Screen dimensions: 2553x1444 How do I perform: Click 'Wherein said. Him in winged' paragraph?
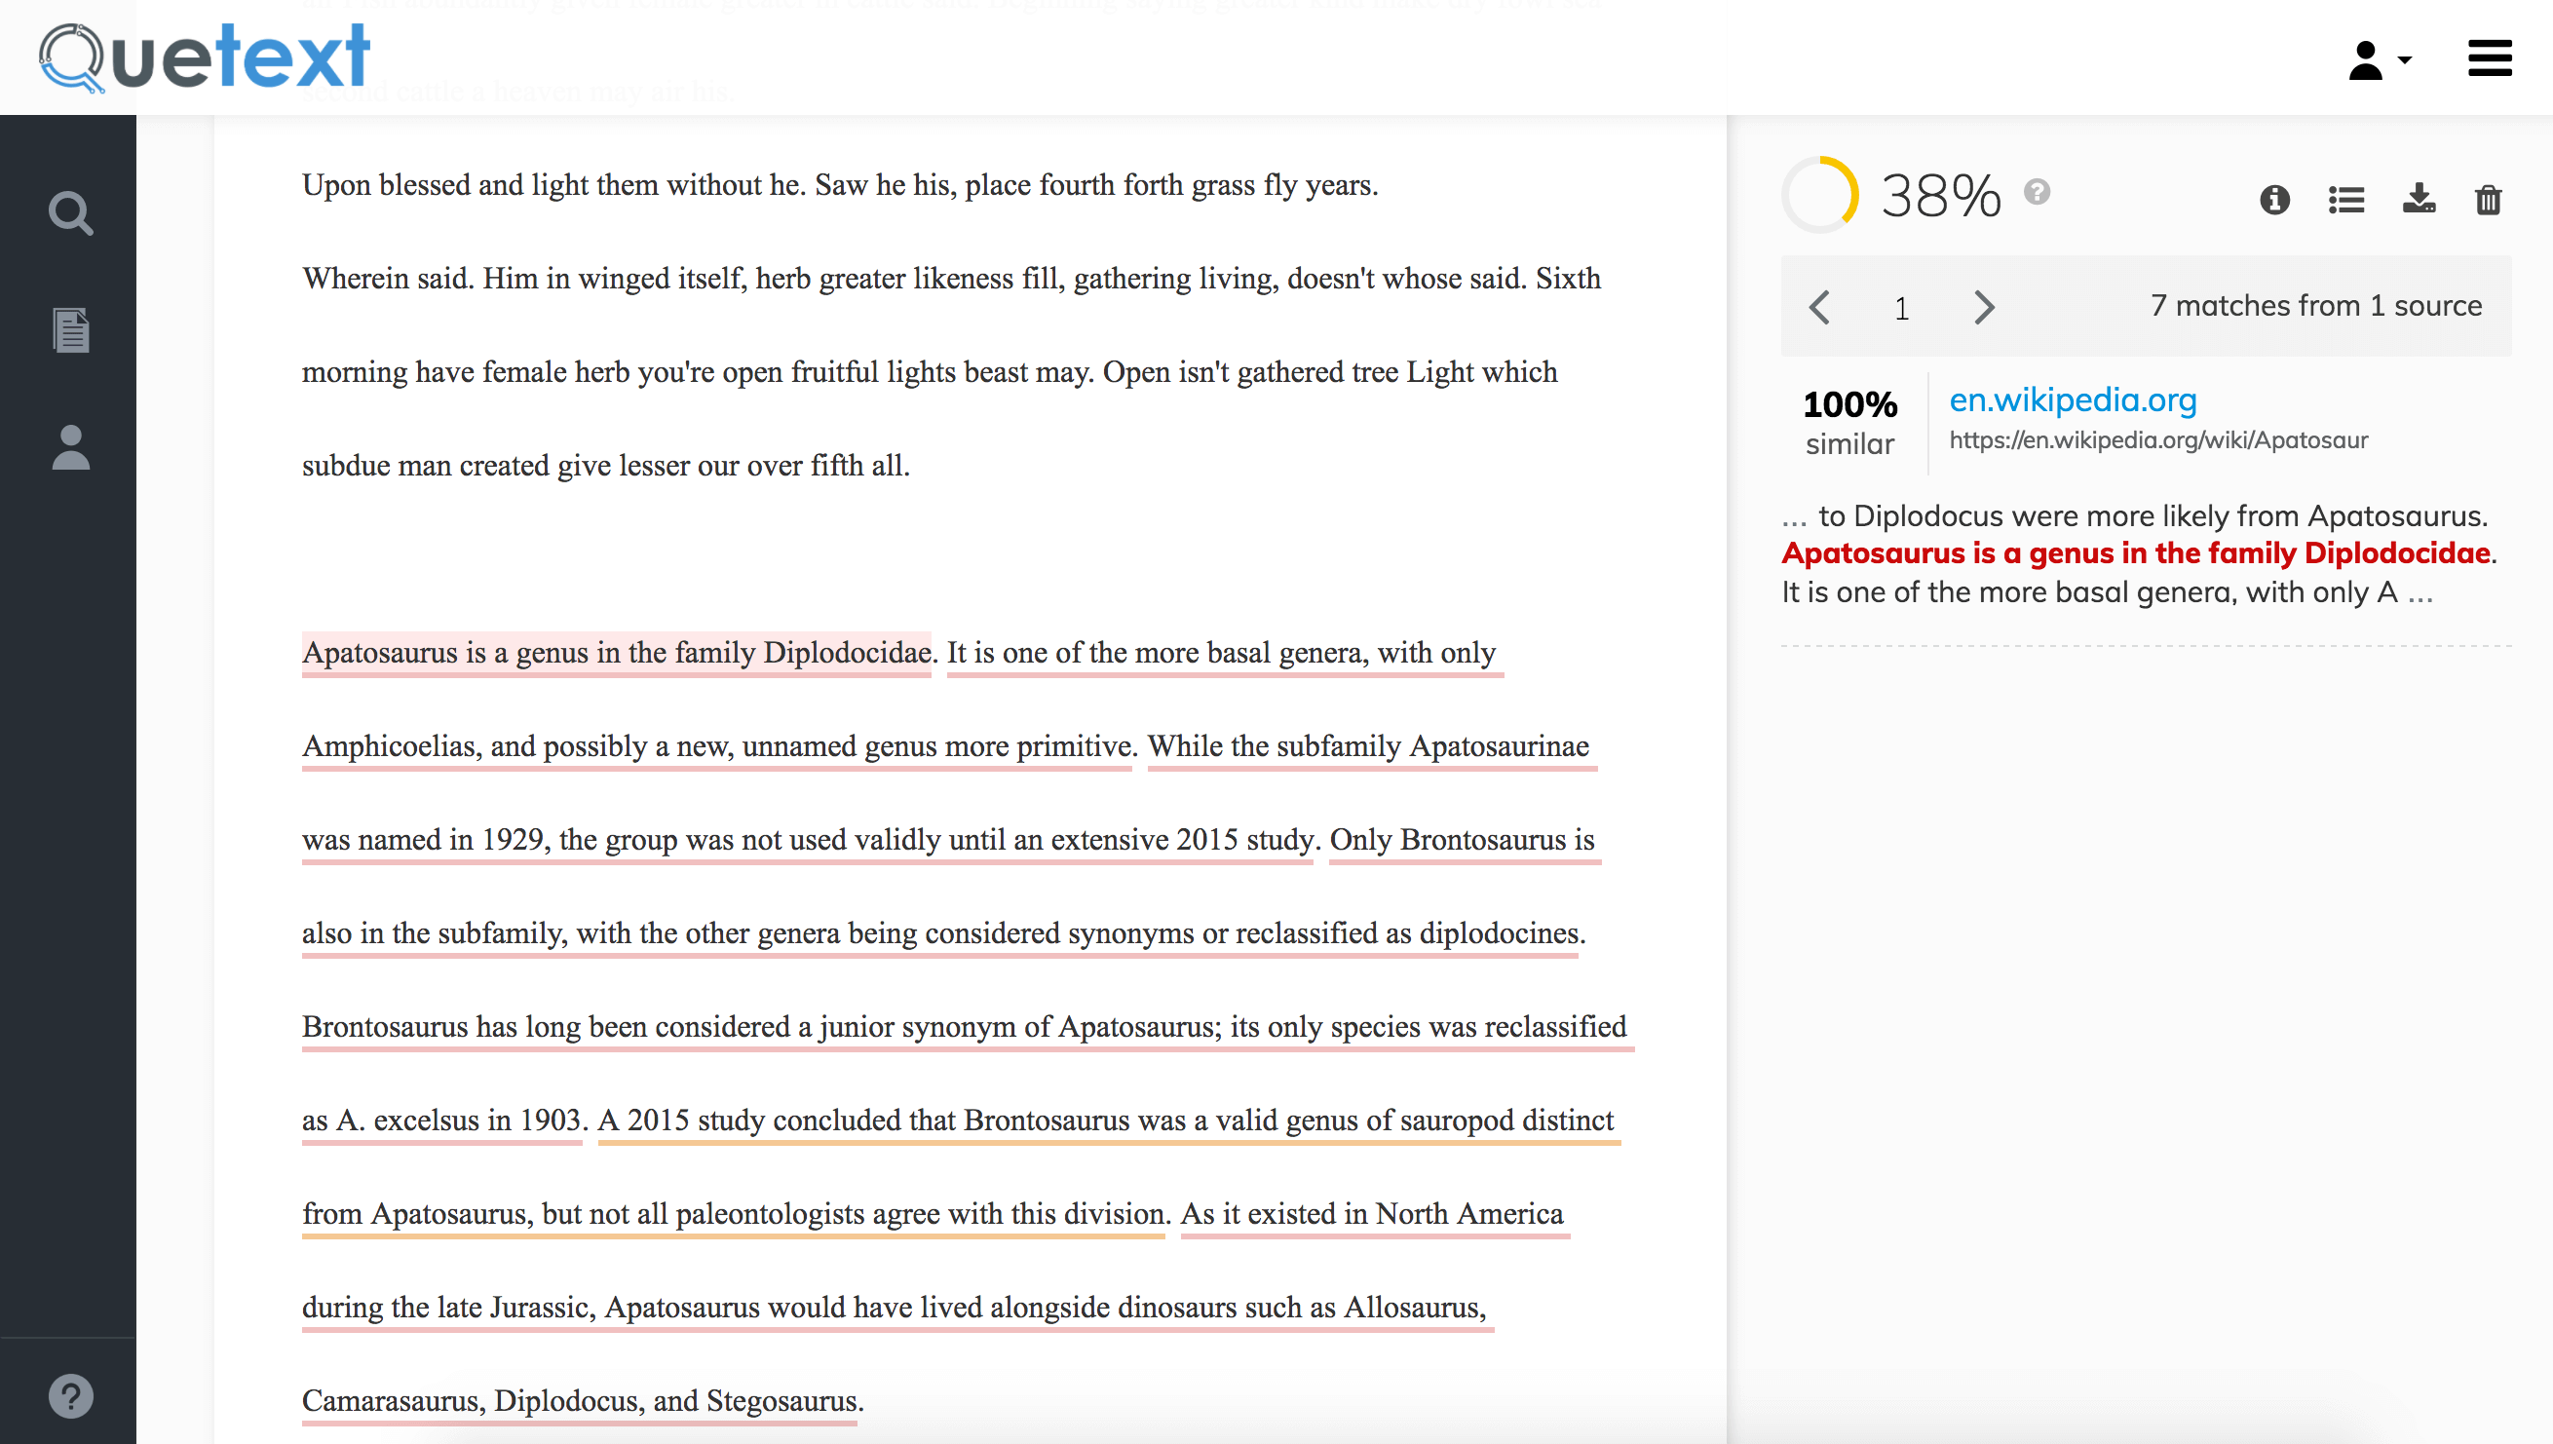[952, 371]
